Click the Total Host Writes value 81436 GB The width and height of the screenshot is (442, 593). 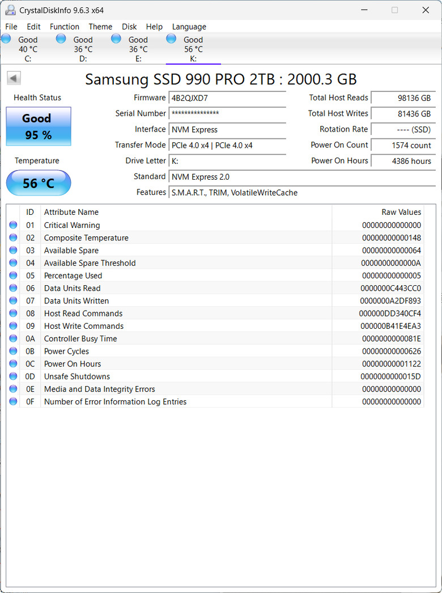pos(403,113)
